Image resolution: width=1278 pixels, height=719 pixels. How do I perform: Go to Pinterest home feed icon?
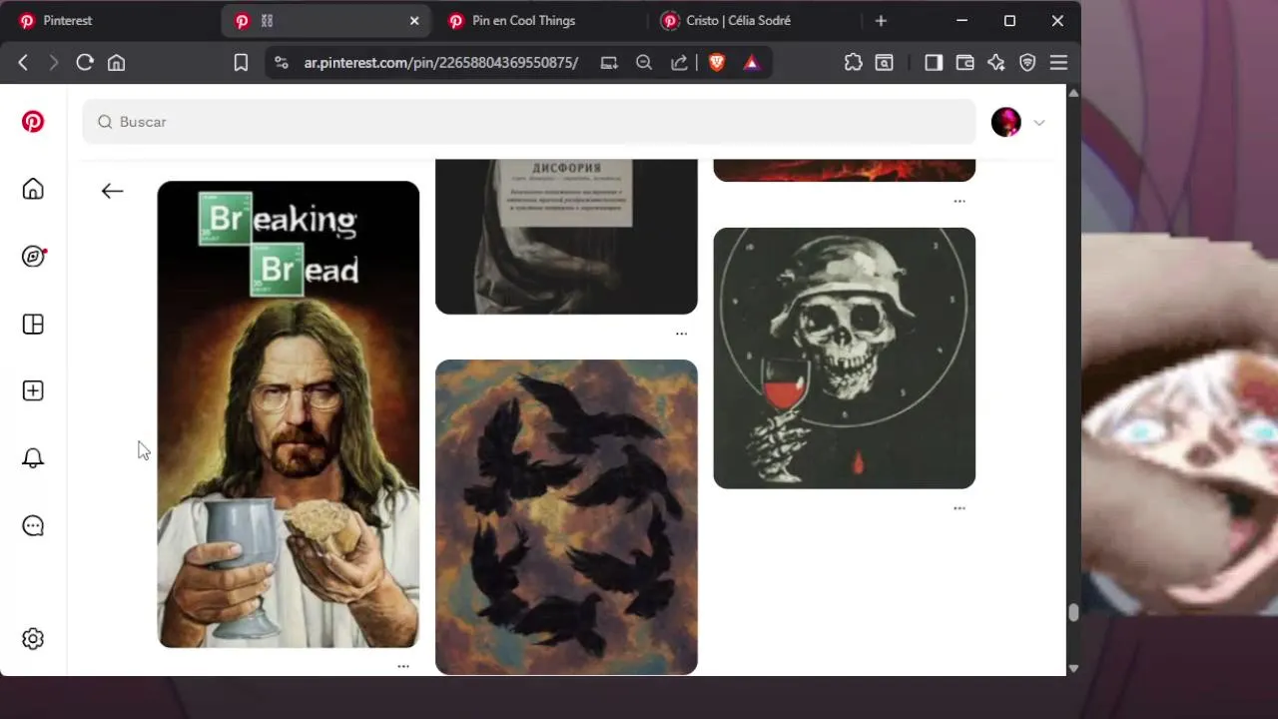pyautogui.click(x=33, y=189)
